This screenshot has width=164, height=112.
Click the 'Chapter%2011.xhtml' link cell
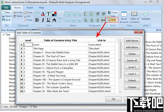coord(101,91)
